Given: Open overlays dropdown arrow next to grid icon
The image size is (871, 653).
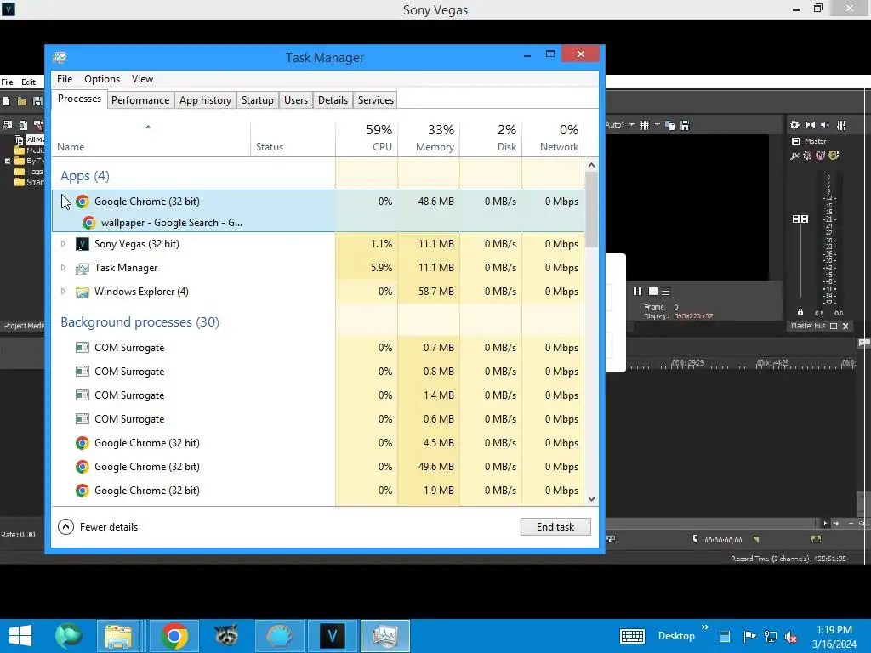Looking at the screenshot, I should [658, 125].
